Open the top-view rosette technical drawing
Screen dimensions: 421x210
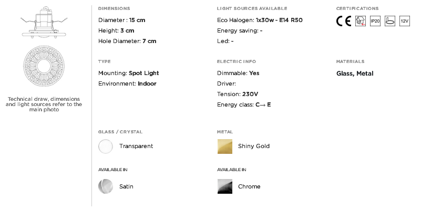pyautogui.click(x=44, y=66)
